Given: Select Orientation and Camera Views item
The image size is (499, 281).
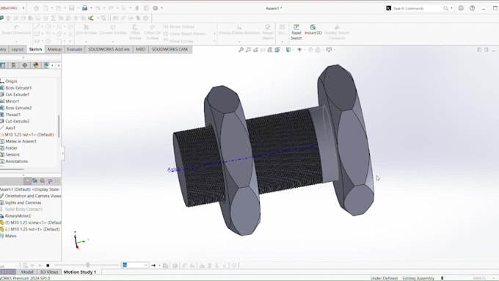Looking at the screenshot, I should 33,196.
